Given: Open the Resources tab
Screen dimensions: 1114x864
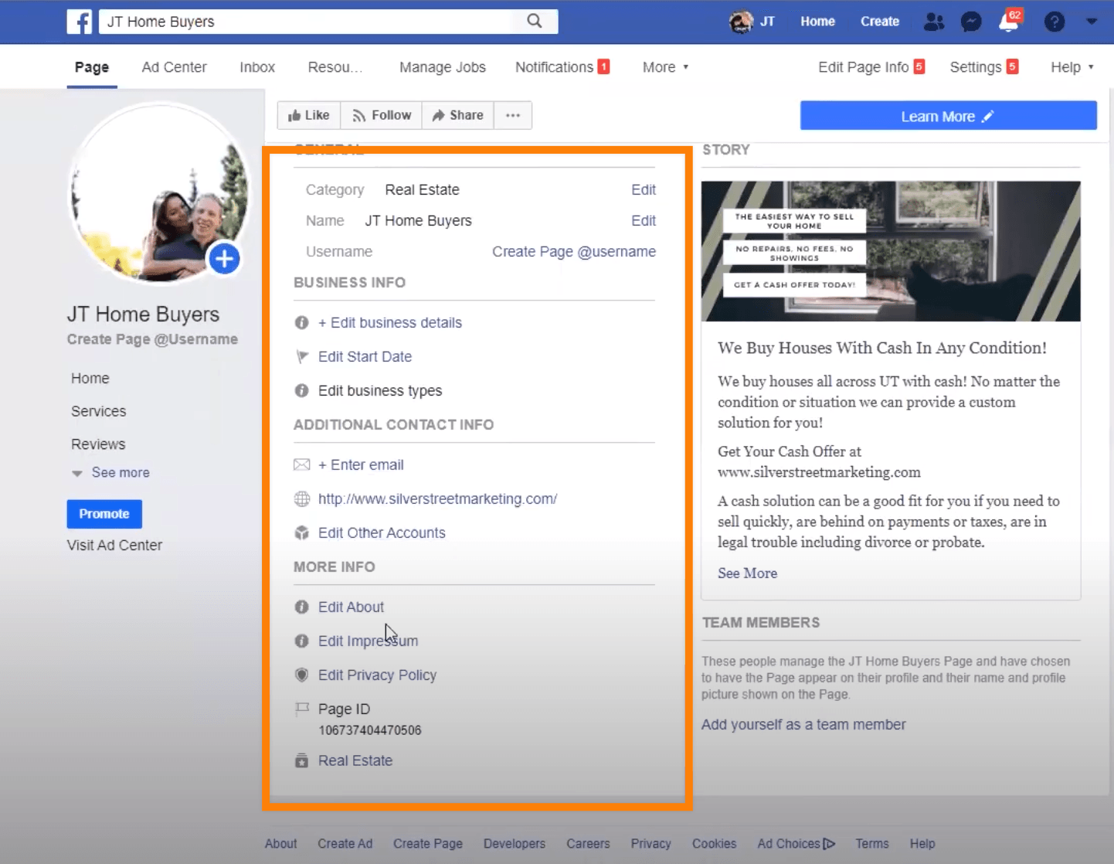Looking at the screenshot, I should tap(335, 67).
